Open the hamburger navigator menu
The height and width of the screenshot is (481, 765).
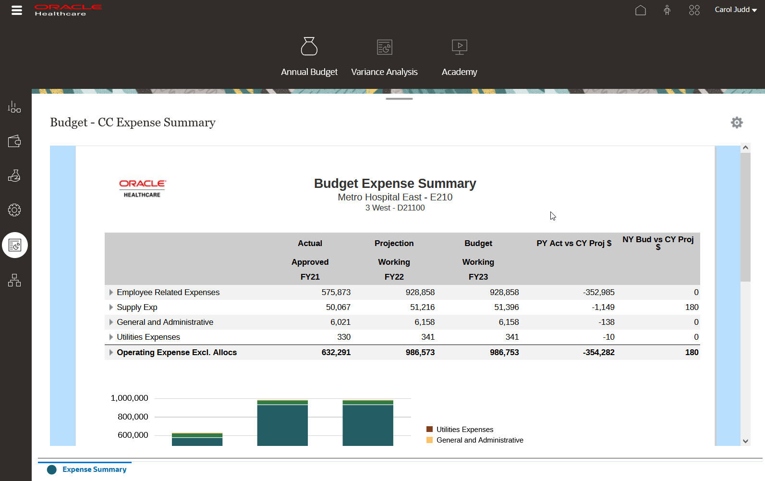click(17, 10)
